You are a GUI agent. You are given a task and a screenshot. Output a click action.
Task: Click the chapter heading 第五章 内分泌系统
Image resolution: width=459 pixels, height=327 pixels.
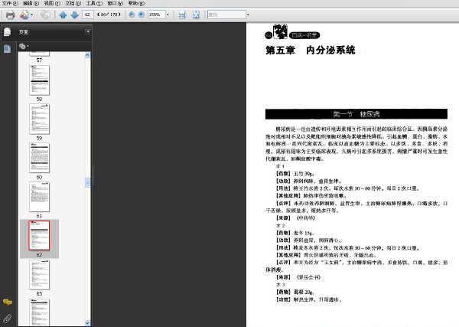coord(311,50)
